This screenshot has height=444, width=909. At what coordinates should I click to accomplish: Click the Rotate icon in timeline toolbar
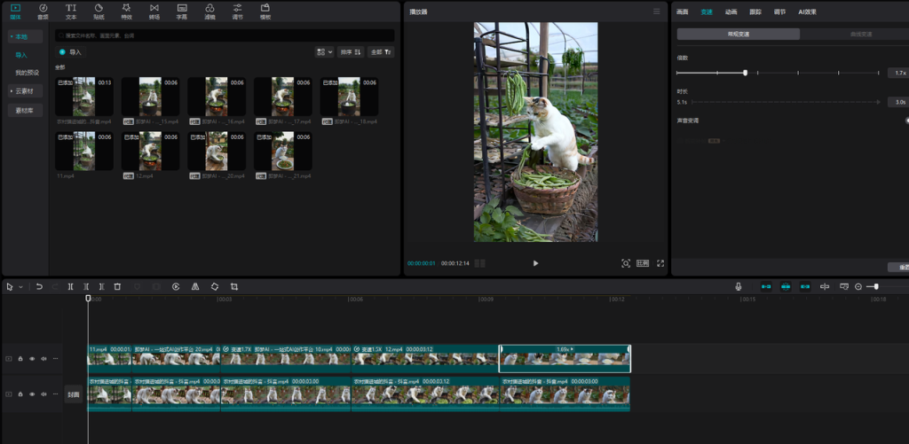click(x=215, y=286)
